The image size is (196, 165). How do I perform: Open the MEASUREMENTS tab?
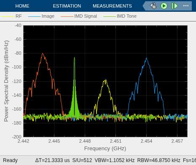[112, 6]
